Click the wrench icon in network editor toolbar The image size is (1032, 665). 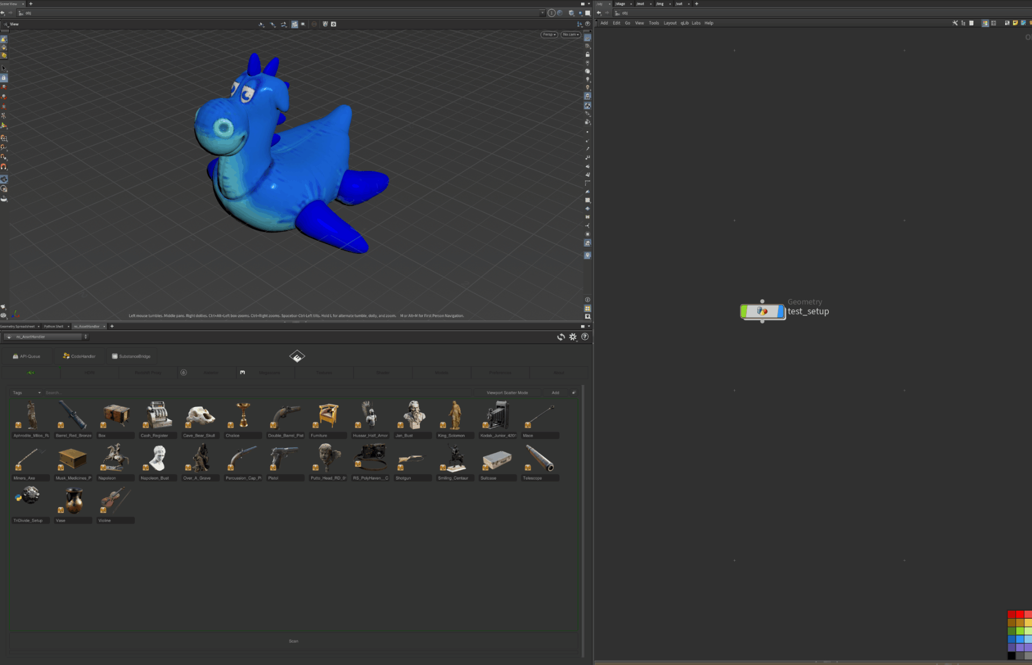coord(955,23)
